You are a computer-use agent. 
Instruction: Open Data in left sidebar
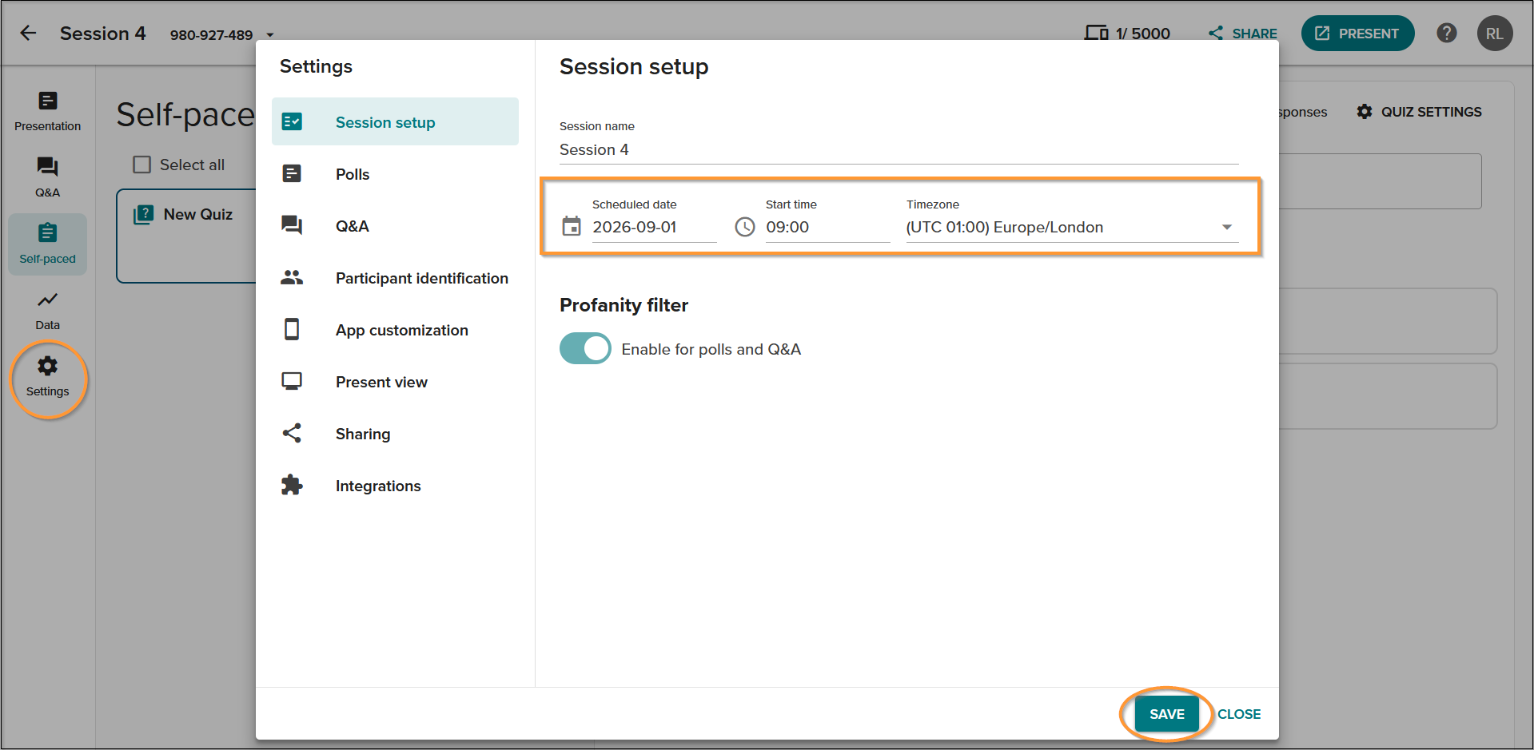pyautogui.click(x=48, y=310)
